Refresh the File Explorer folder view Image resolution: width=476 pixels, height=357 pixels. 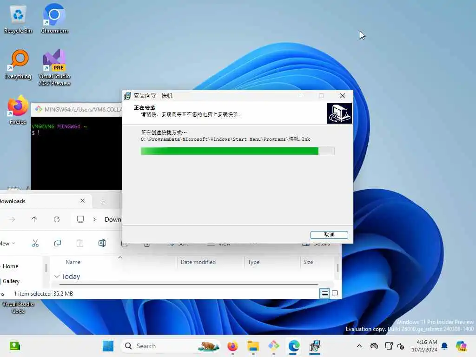(57, 219)
